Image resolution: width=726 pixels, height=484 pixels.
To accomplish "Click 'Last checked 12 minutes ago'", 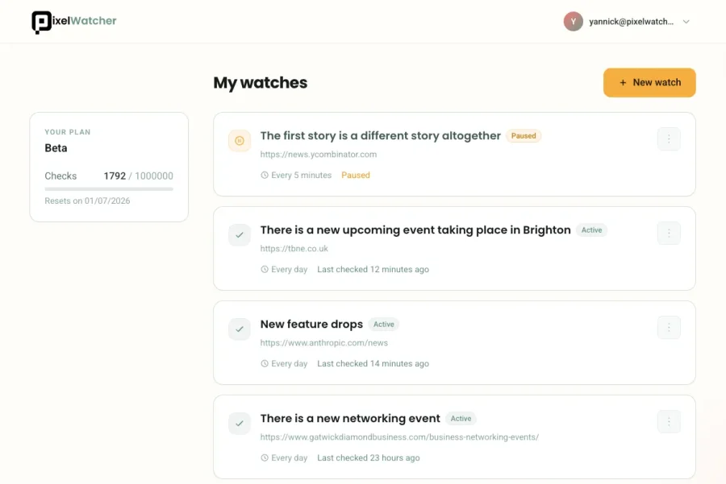I will pos(373,270).
